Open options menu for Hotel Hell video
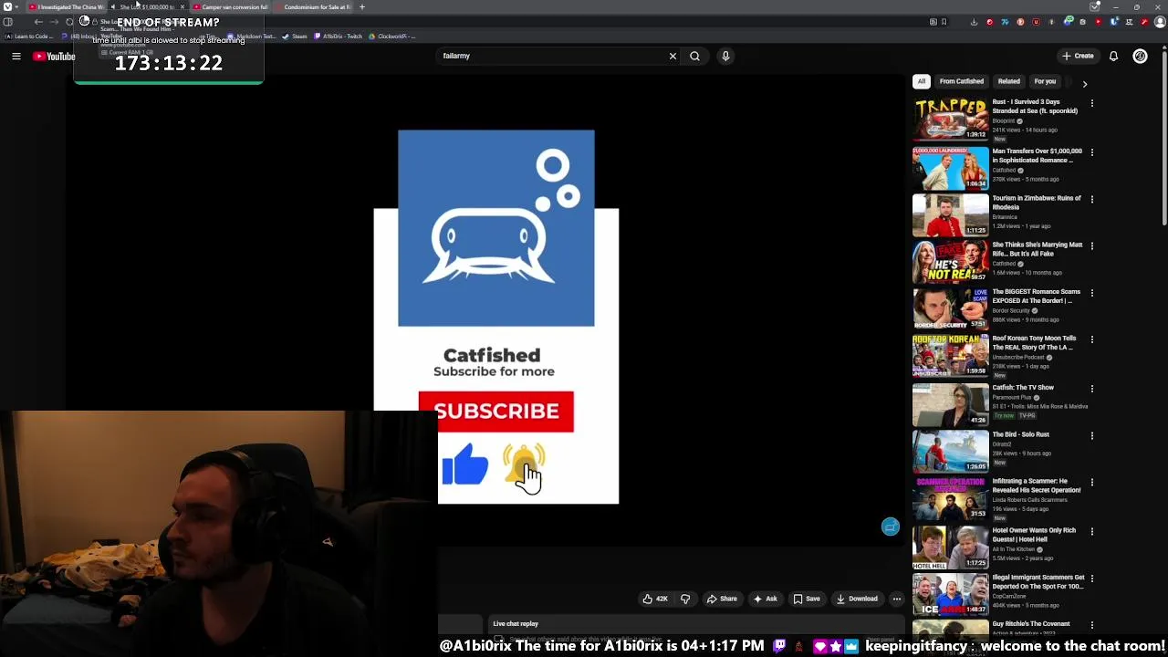This screenshot has height=657, width=1168. (x=1091, y=531)
